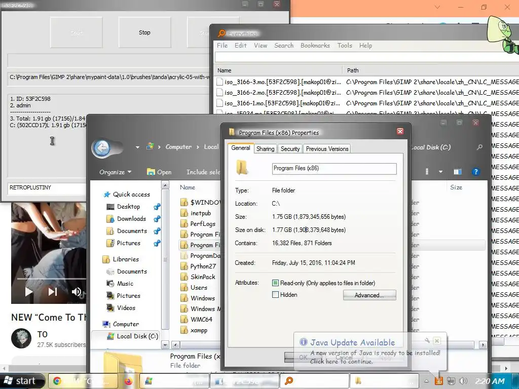Viewport: 519px width, 389px height.
Task: Open the Music library
Action: coord(125,284)
